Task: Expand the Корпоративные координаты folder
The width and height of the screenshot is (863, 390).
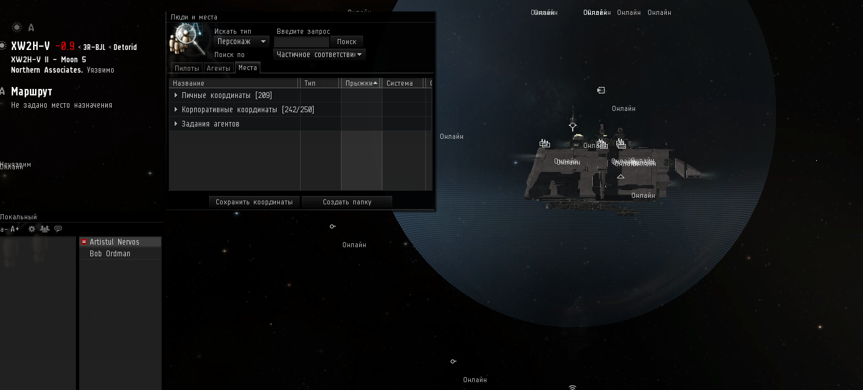Action: pos(176,110)
